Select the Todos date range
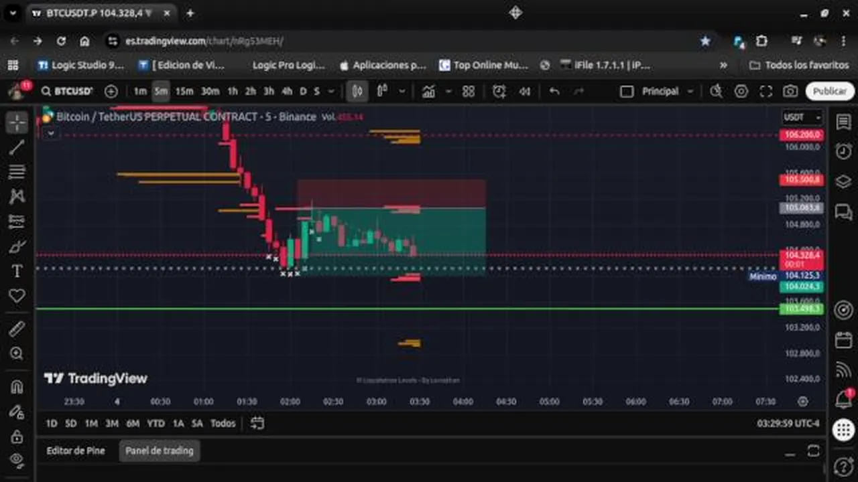858x482 pixels. (x=223, y=423)
